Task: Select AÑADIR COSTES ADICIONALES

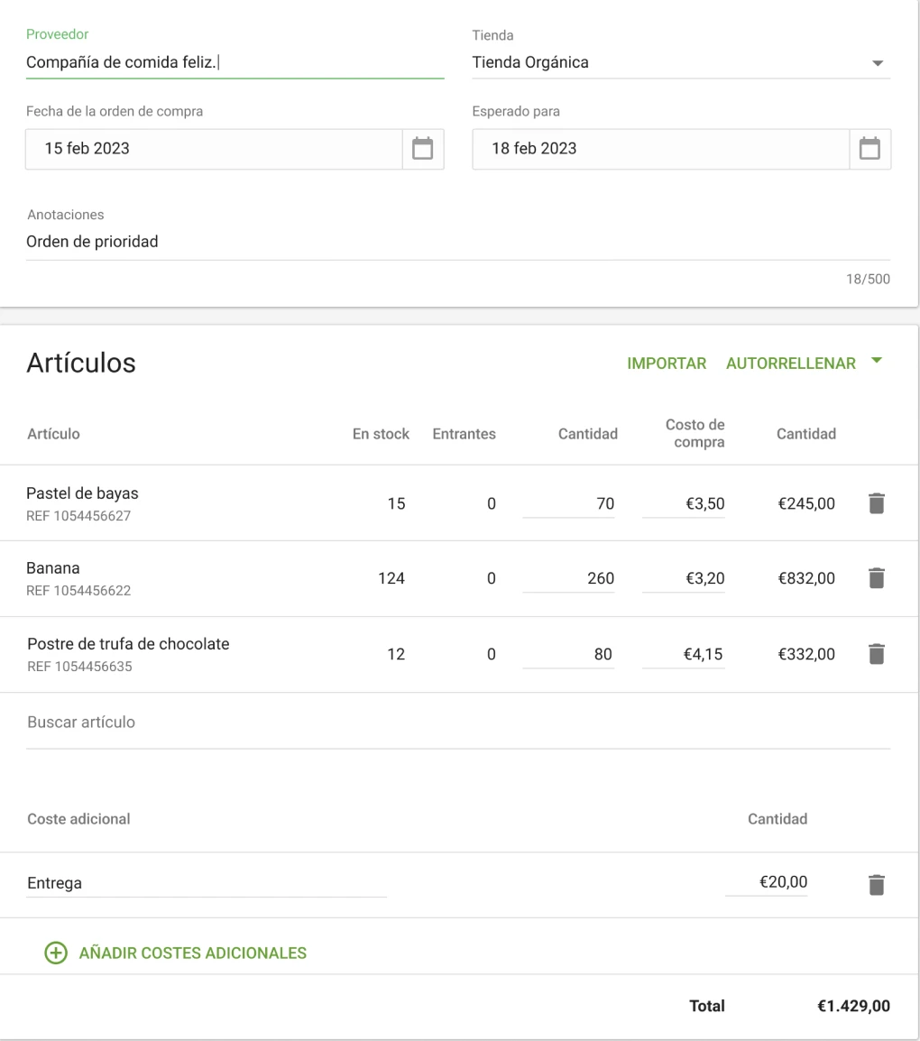Action: (x=192, y=953)
